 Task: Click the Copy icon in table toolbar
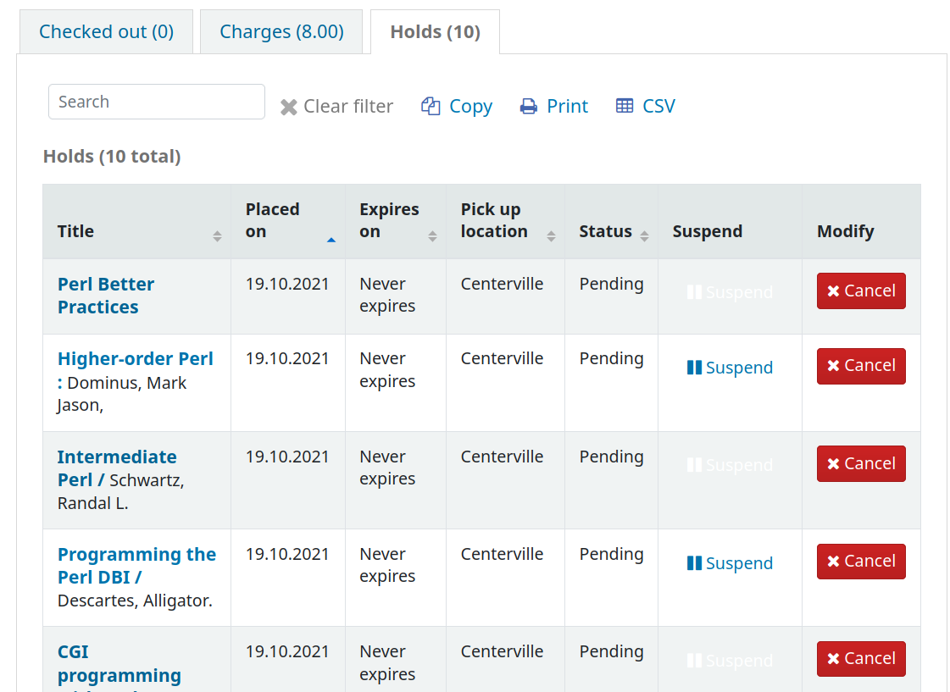pos(431,107)
